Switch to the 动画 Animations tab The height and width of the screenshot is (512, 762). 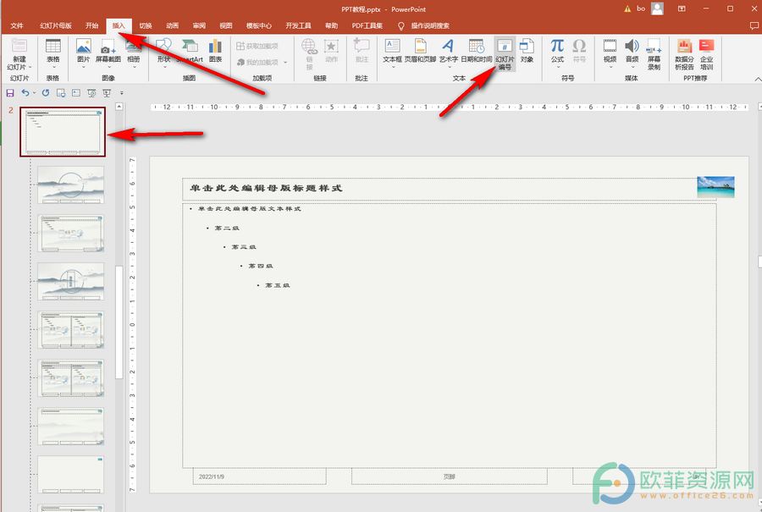coord(172,25)
